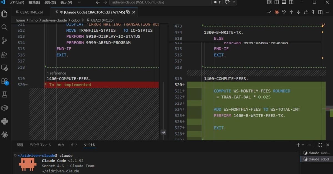
Task: Toggle the bottom panel visibility
Action: [284, 2]
